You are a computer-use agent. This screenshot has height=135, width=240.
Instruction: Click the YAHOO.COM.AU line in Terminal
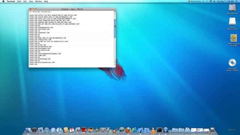34,61
